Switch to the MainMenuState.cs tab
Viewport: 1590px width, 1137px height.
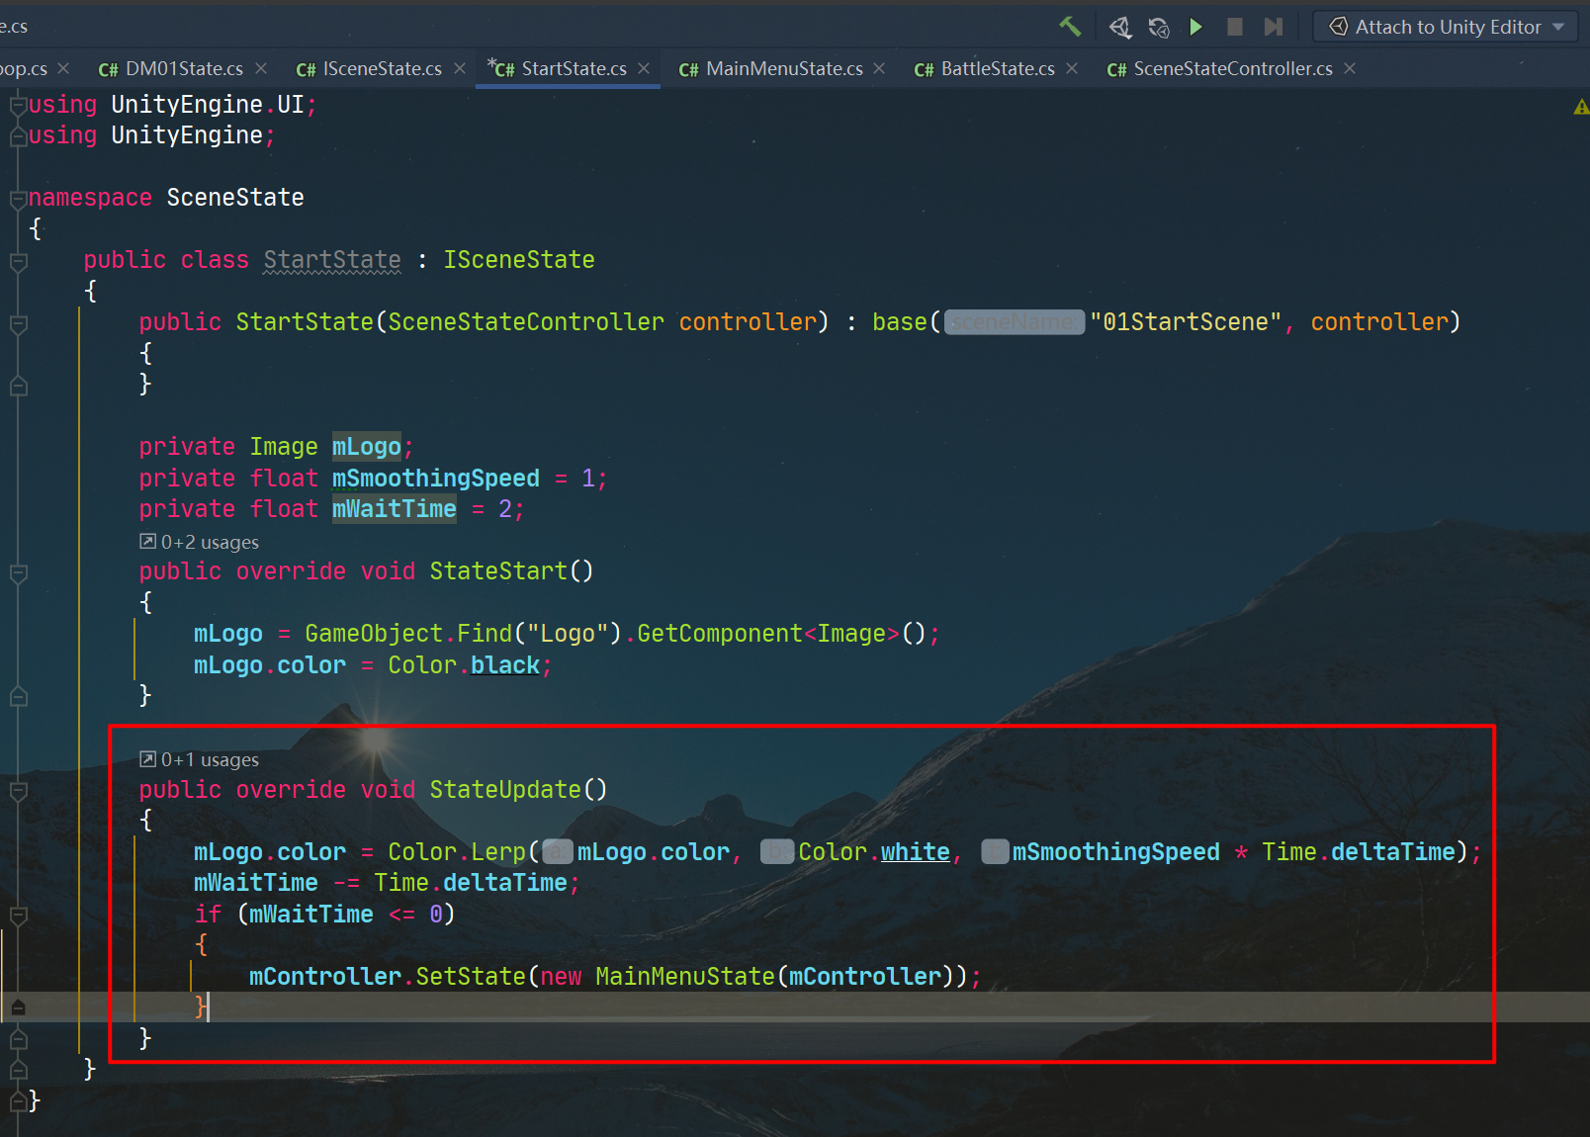(x=783, y=68)
